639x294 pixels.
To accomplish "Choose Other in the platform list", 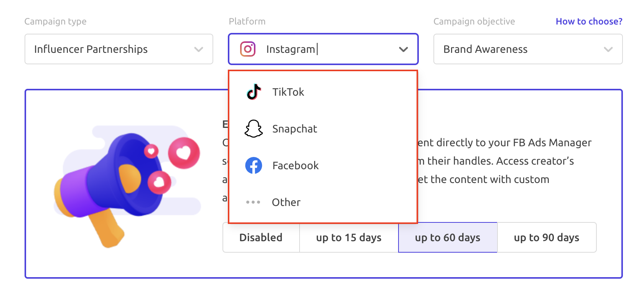I will (x=323, y=202).
